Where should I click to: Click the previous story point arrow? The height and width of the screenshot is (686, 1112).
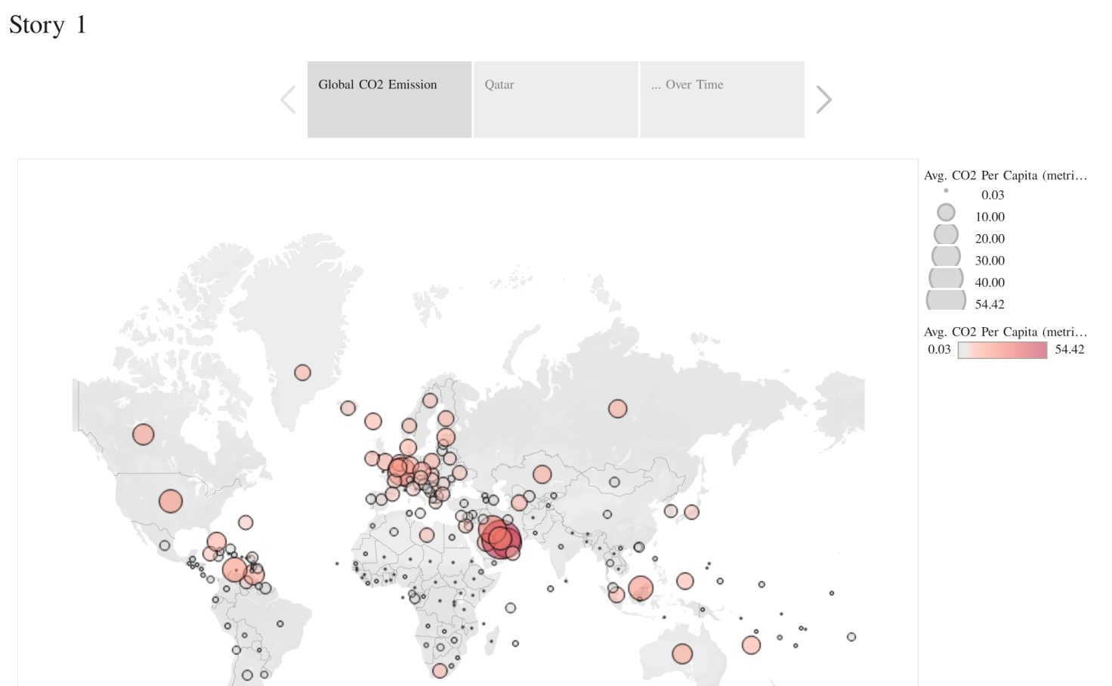[288, 100]
